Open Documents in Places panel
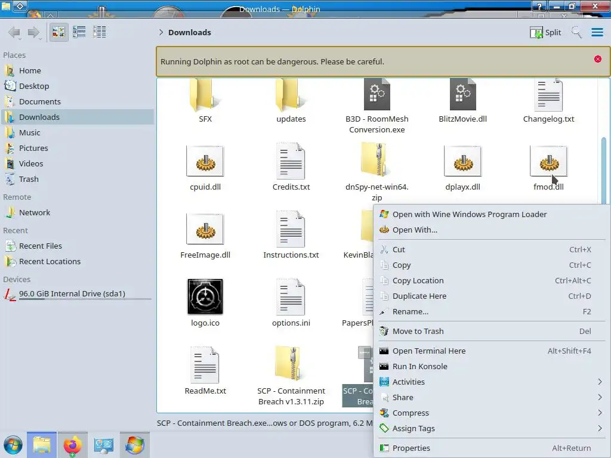 (x=77, y=101)
